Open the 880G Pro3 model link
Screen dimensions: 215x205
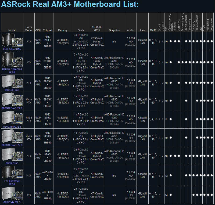click(x=12, y=163)
